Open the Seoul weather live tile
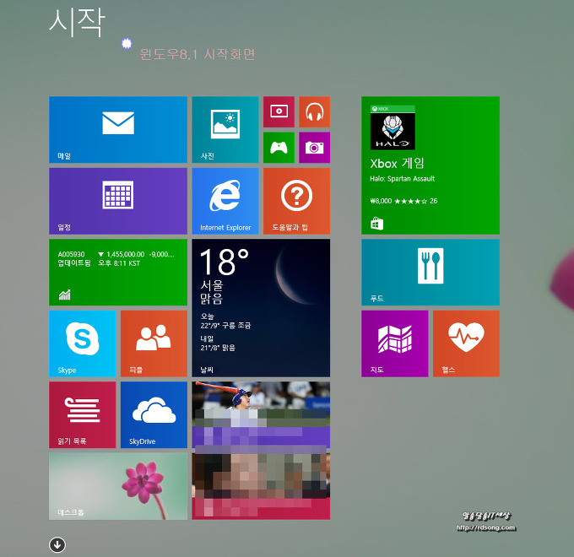The width and height of the screenshot is (574, 557). point(261,308)
